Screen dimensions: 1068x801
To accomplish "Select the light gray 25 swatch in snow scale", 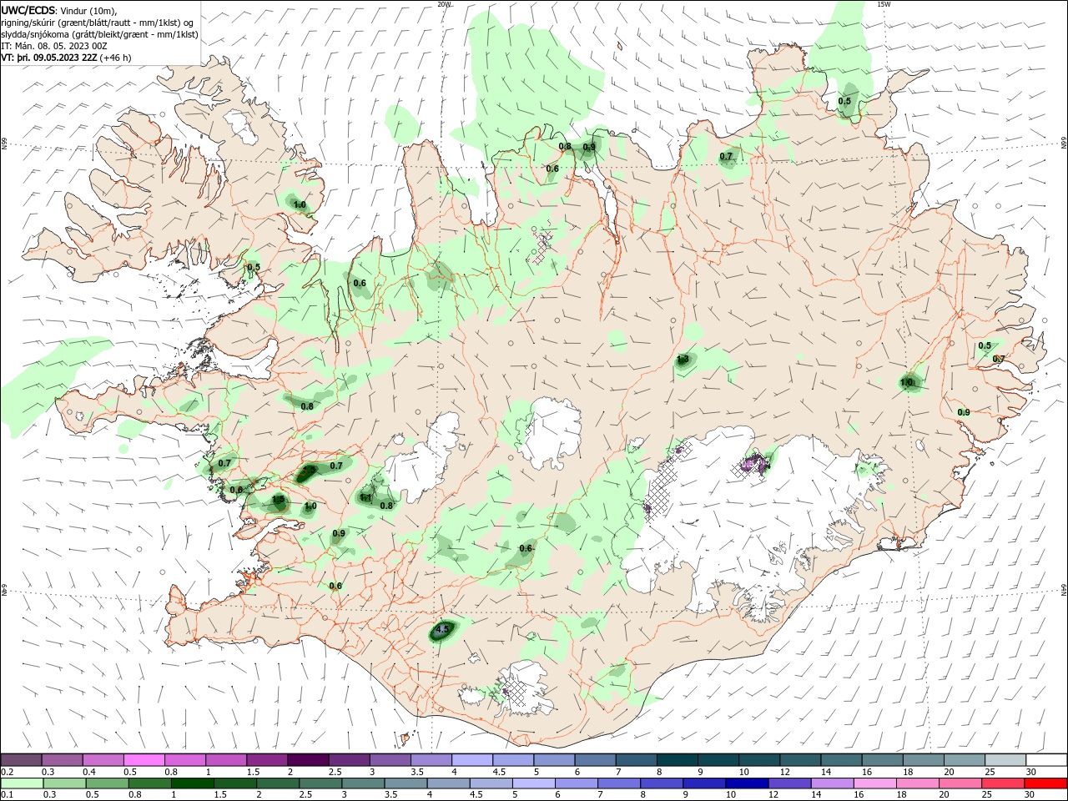I will pyautogui.click(x=1005, y=760).
